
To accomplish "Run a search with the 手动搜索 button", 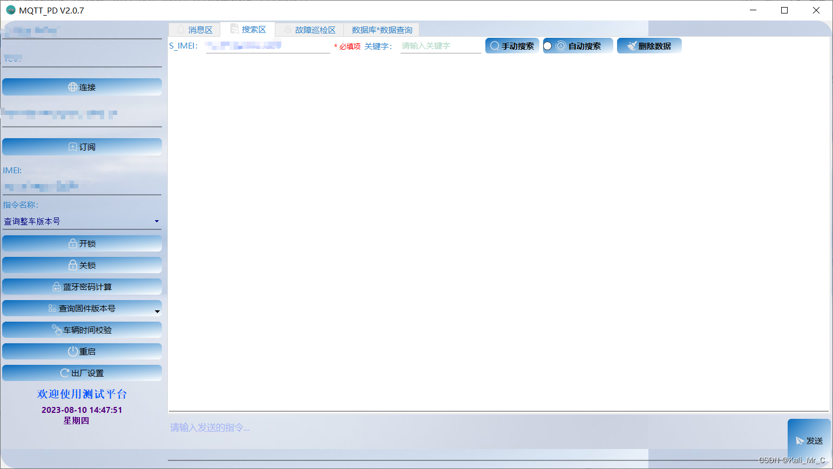I will (512, 45).
